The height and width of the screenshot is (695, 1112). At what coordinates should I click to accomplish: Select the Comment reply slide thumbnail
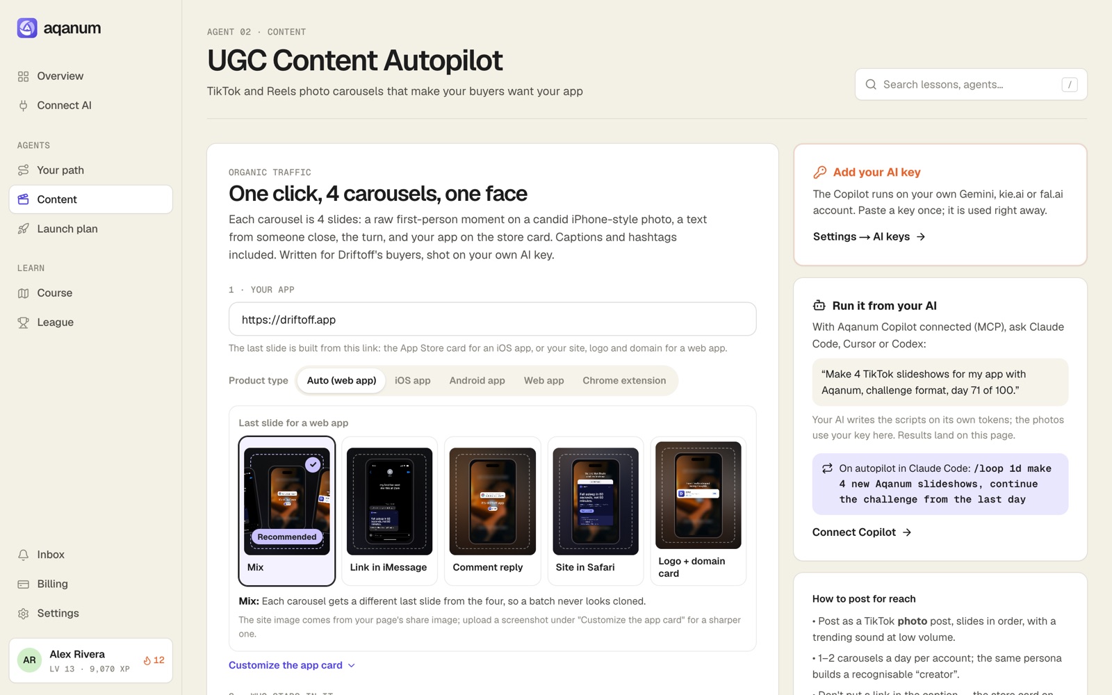point(493,501)
